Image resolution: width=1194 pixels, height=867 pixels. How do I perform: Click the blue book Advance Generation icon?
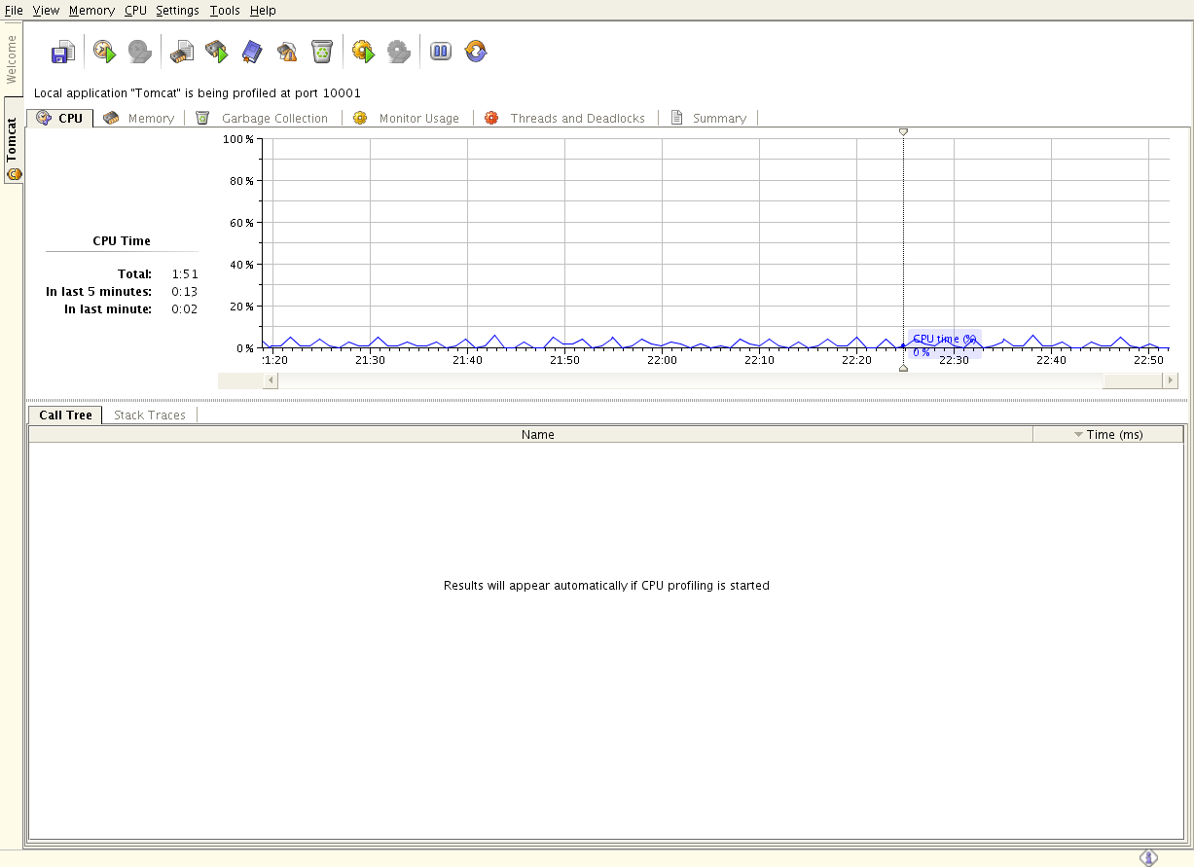point(252,52)
